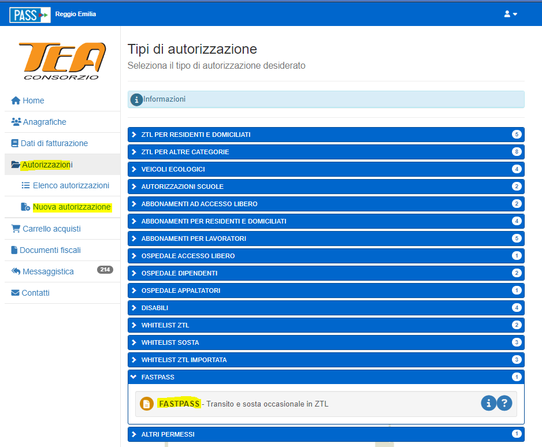Click the help question mark on FASTPASS row
This screenshot has width=542, height=447.
(504, 404)
